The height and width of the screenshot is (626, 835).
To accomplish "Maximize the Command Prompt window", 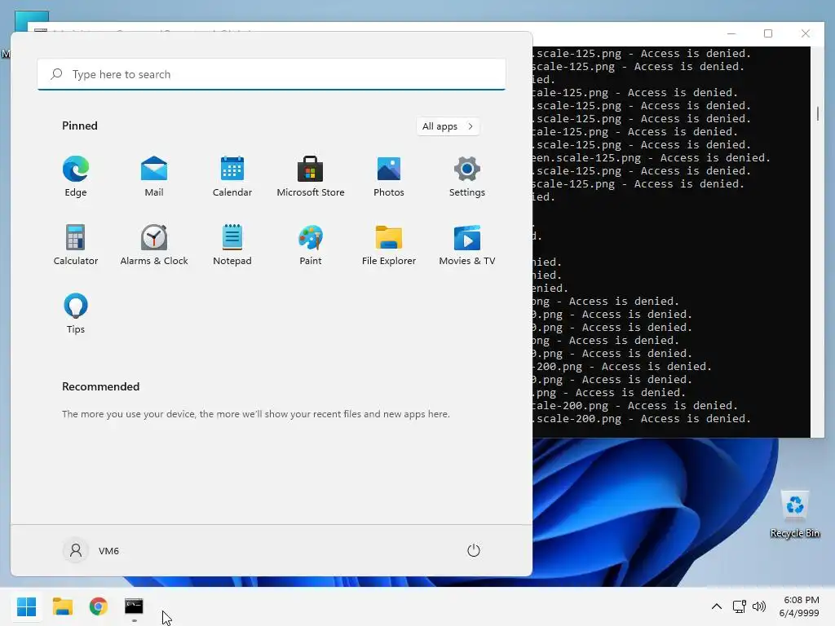I will (x=768, y=33).
